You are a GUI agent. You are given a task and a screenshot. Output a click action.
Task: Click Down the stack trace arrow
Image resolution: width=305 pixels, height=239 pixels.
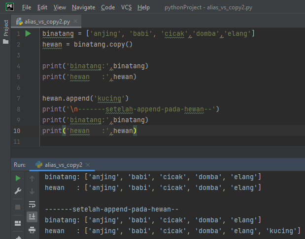coord(32,191)
